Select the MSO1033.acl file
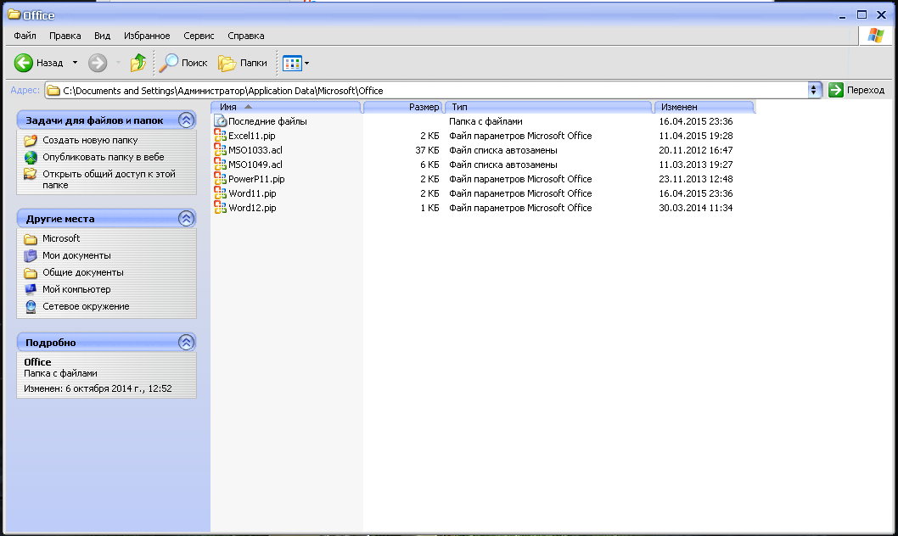 (x=255, y=150)
